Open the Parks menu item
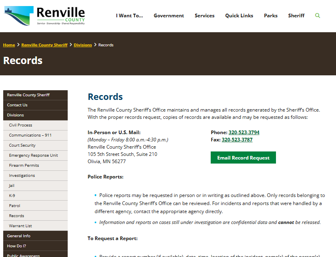 click(x=270, y=16)
